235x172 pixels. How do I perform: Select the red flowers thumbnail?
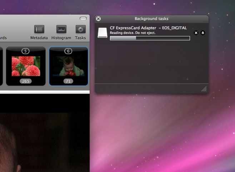[26, 66]
